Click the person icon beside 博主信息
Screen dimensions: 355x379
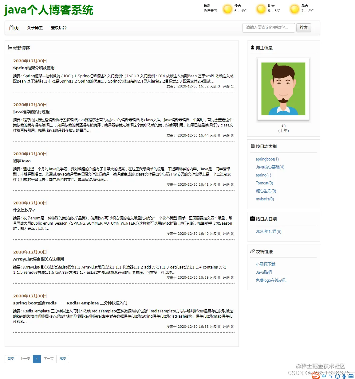click(x=252, y=48)
